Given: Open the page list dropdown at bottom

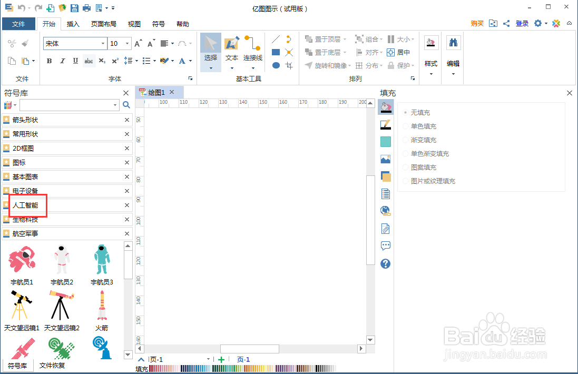Looking at the screenshot, I should tap(208, 359).
